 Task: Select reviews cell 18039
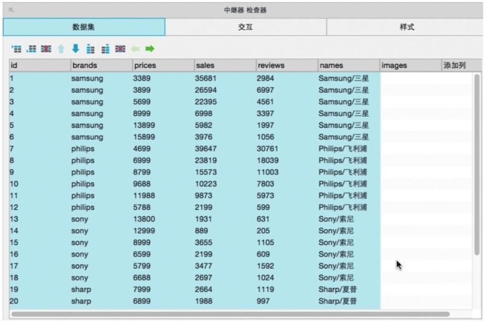[268, 161]
